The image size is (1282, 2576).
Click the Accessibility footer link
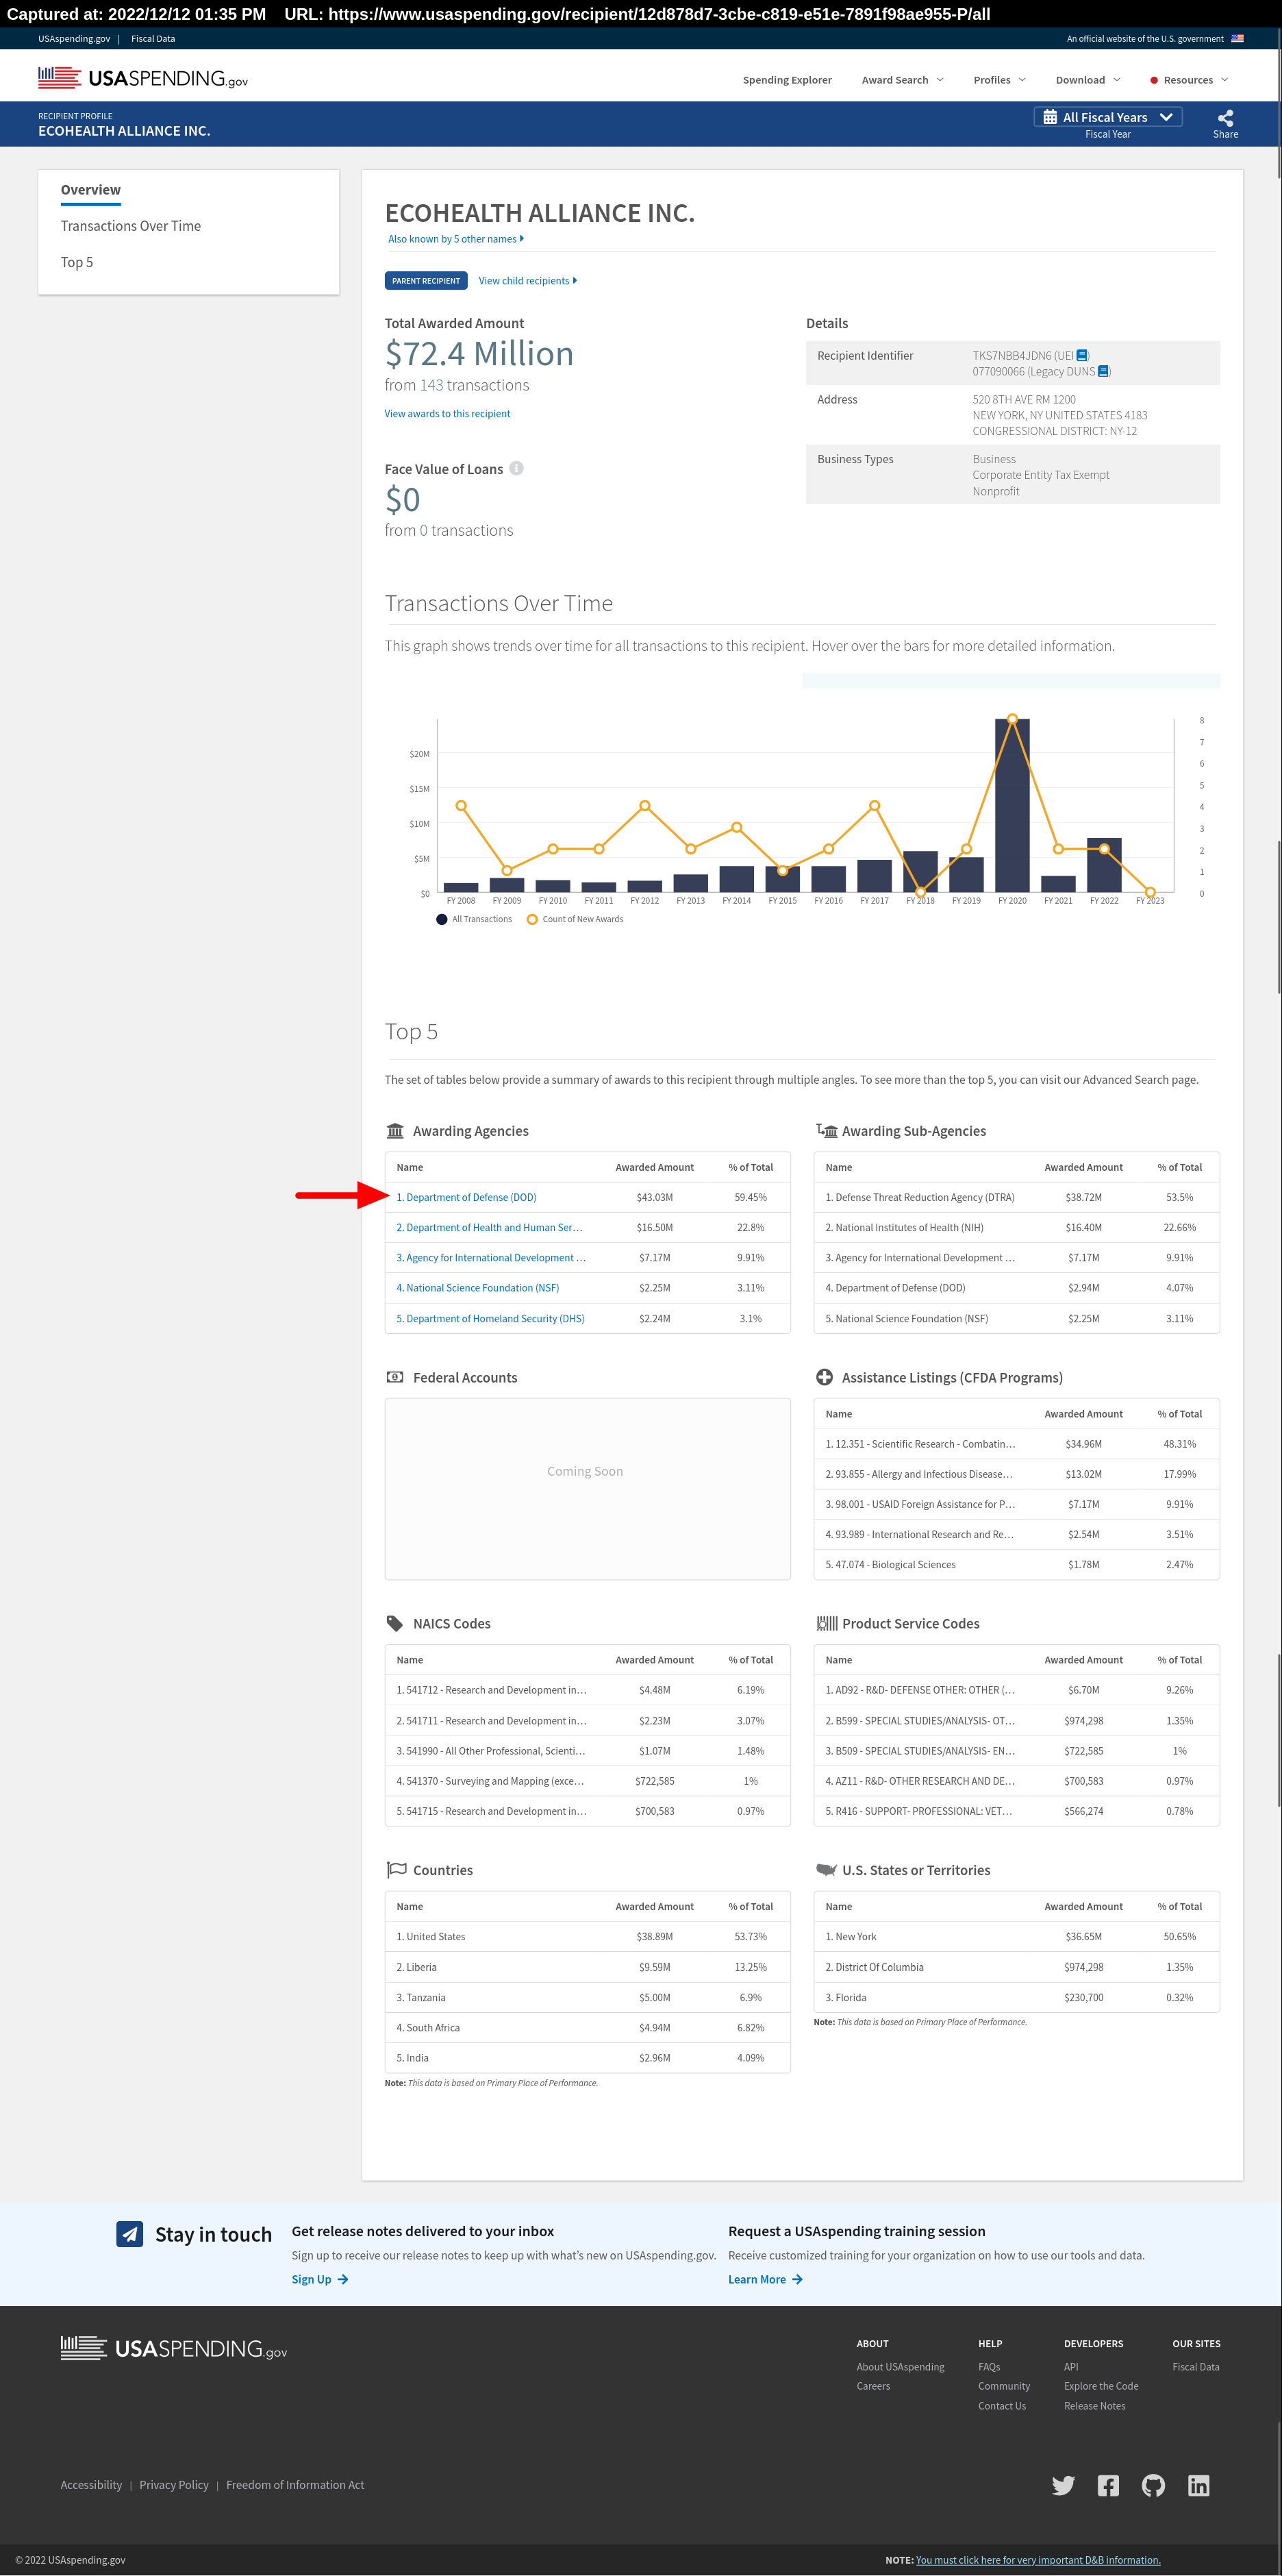click(91, 2485)
